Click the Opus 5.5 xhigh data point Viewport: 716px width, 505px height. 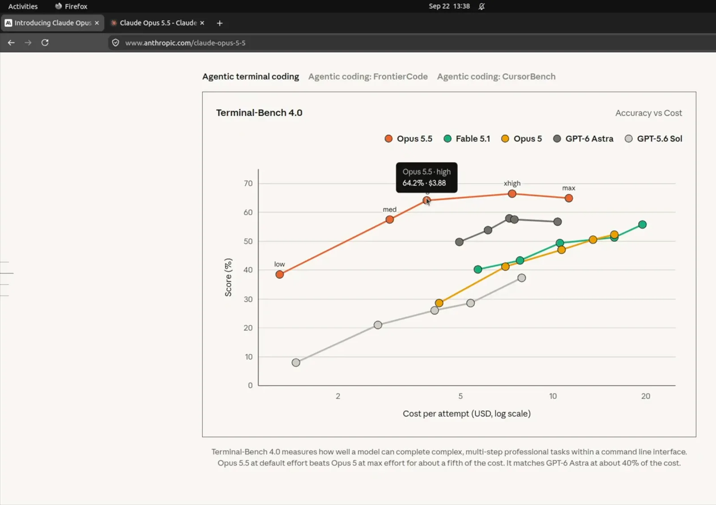(x=512, y=194)
